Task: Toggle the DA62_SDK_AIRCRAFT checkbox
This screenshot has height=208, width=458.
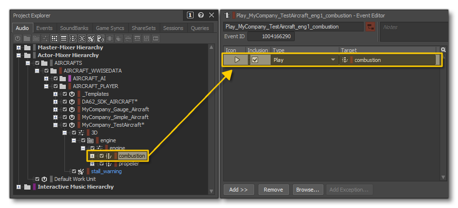Action: click(65, 102)
